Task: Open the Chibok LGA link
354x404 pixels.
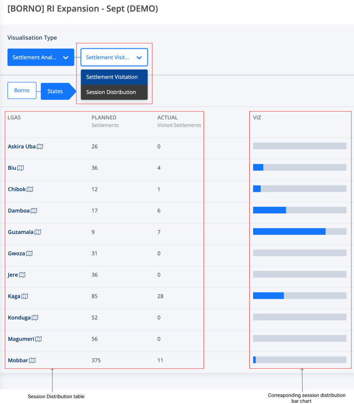Action: click(x=17, y=189)
